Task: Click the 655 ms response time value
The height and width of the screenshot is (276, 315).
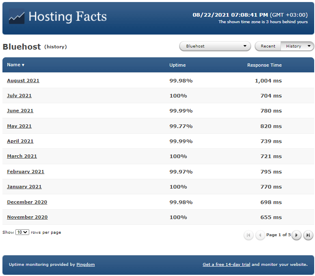Action: click(x=271, y=217)
